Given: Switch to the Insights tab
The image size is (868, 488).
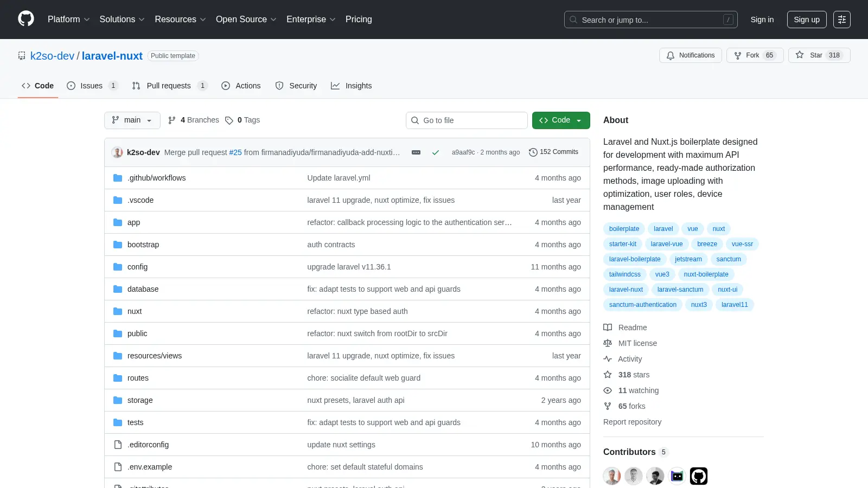Looking at the screenshot, I should pos(352,86).
